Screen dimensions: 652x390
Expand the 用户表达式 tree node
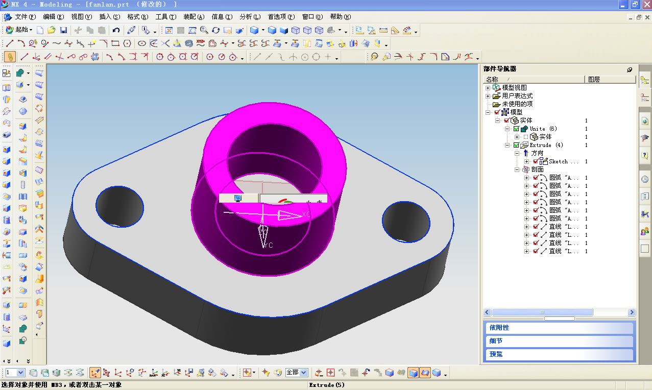[x=488, y=96]
